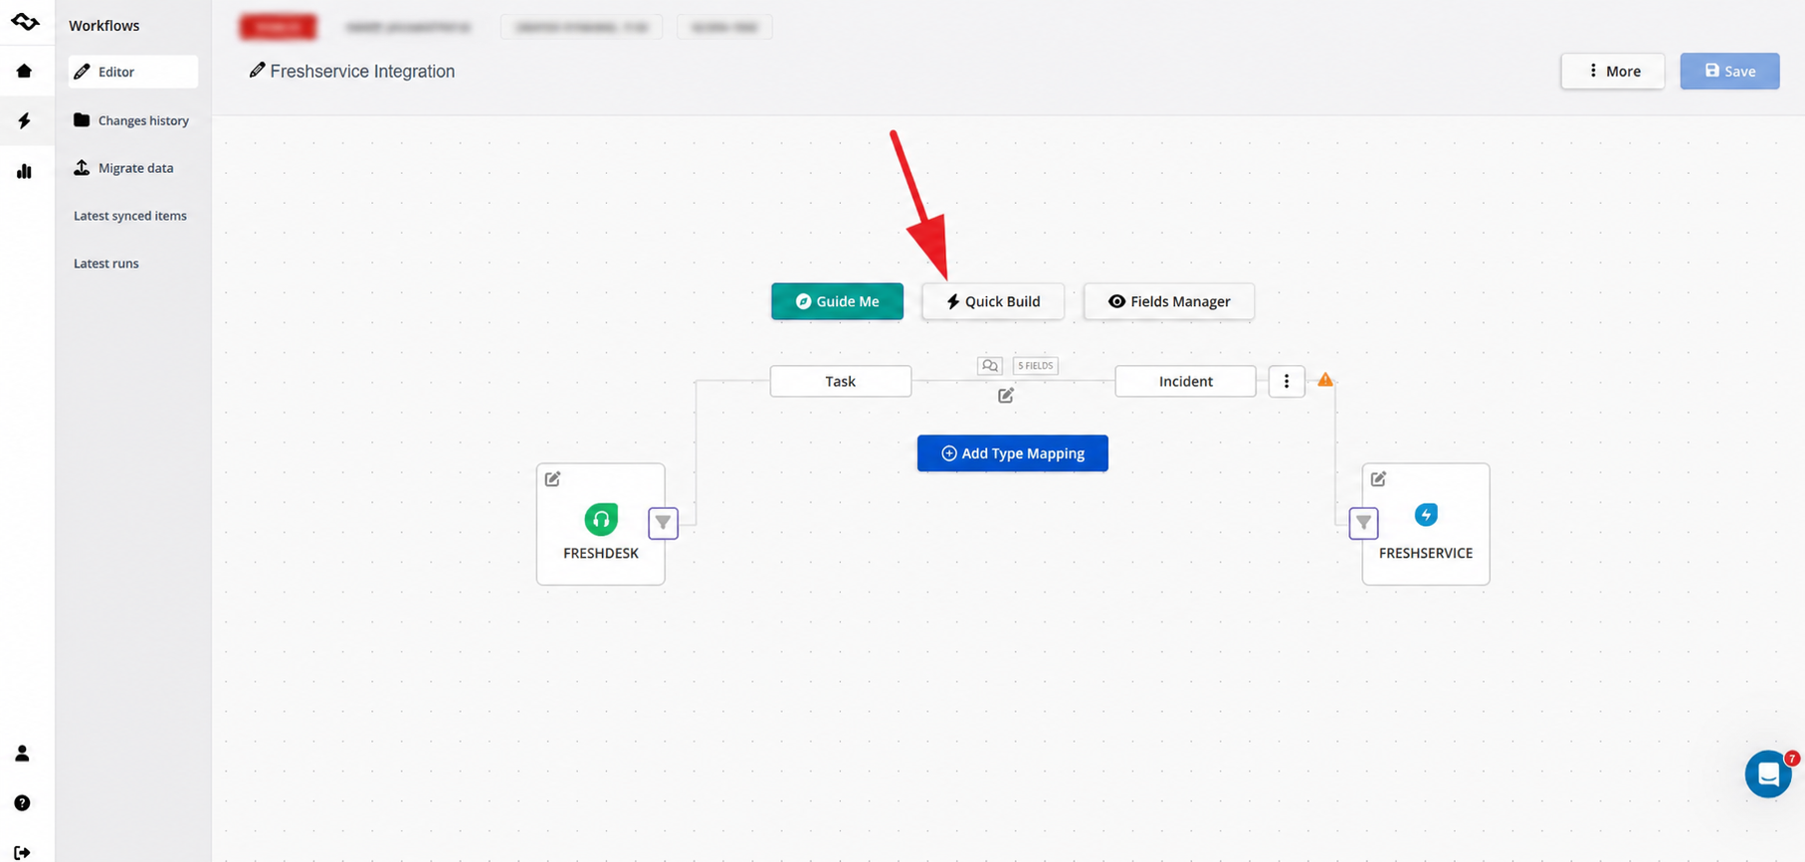The width and height of the screenshot is (1805, 862).
Task: Click the app logo in sidebar
Action: click(25, 22)
